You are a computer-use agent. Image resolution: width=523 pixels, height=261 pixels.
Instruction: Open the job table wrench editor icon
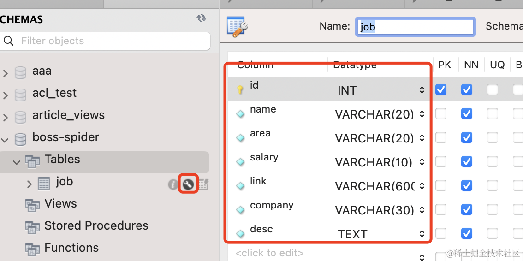click(188, 184)
